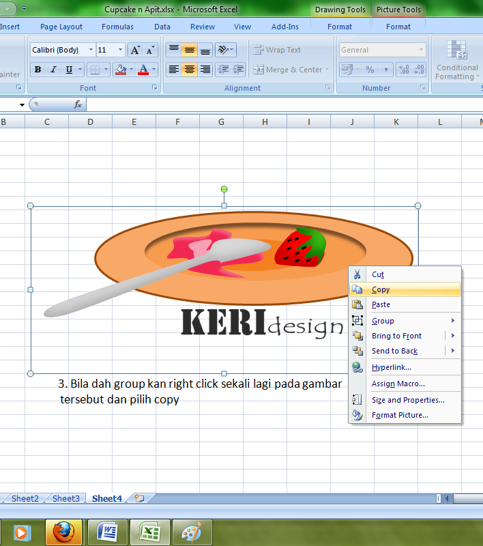This screenshot has height=546, width=483.
Task: Open the Underline style dropdown arrow
Action: (x=80, y=70)
